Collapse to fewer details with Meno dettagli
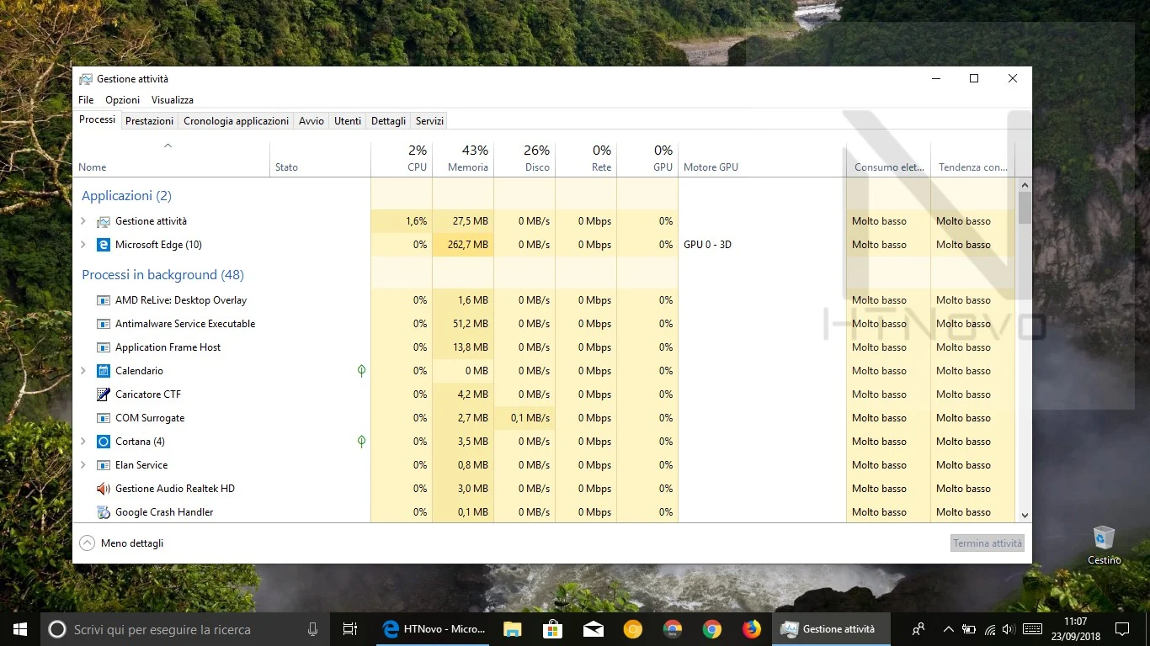This screenshot has height=646, width=1150. [121, 543]
